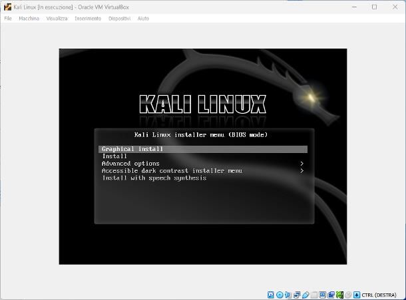Click the hard disk activity indicator icon

pos(271,295)
